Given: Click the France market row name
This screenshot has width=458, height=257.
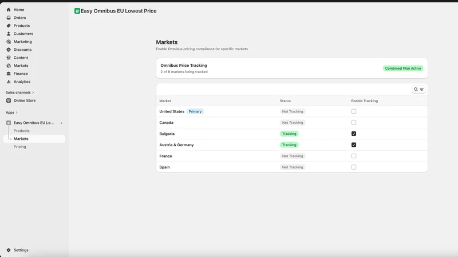Looking at the screenshot, I should [x=165, y=156].
